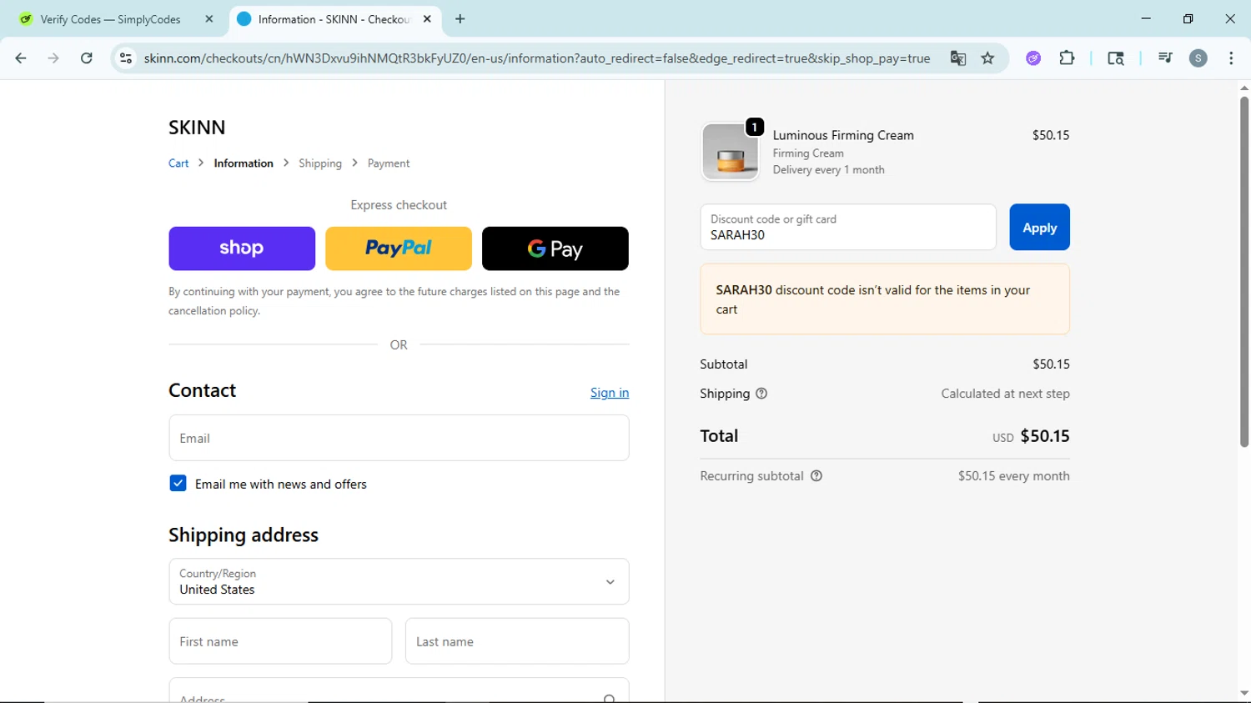Click the SKINN store logo text

click(197, 128)
